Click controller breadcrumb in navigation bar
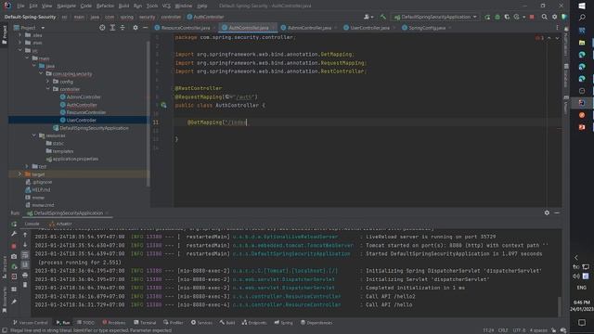Viewport: 594px width, 334px height. pos(171,17)
